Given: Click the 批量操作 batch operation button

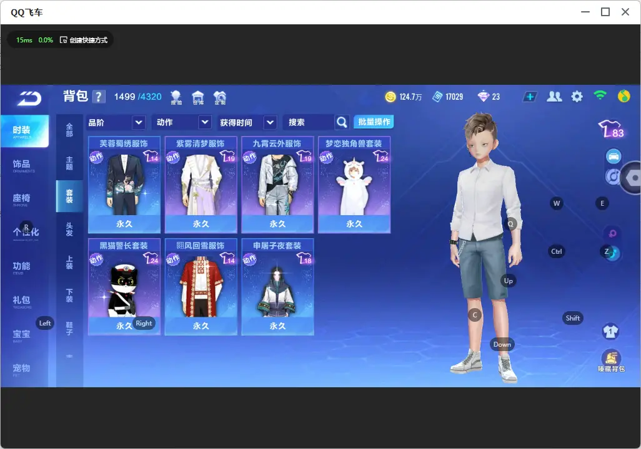Looking at the screenshot, I should point(374,122).
